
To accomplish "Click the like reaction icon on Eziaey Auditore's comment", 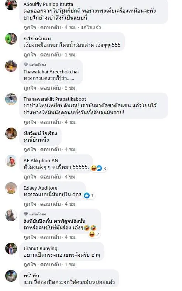I will (87, 195).
